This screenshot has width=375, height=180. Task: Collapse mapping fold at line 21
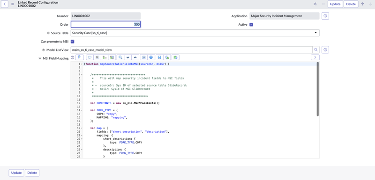[x=82, y=135]
